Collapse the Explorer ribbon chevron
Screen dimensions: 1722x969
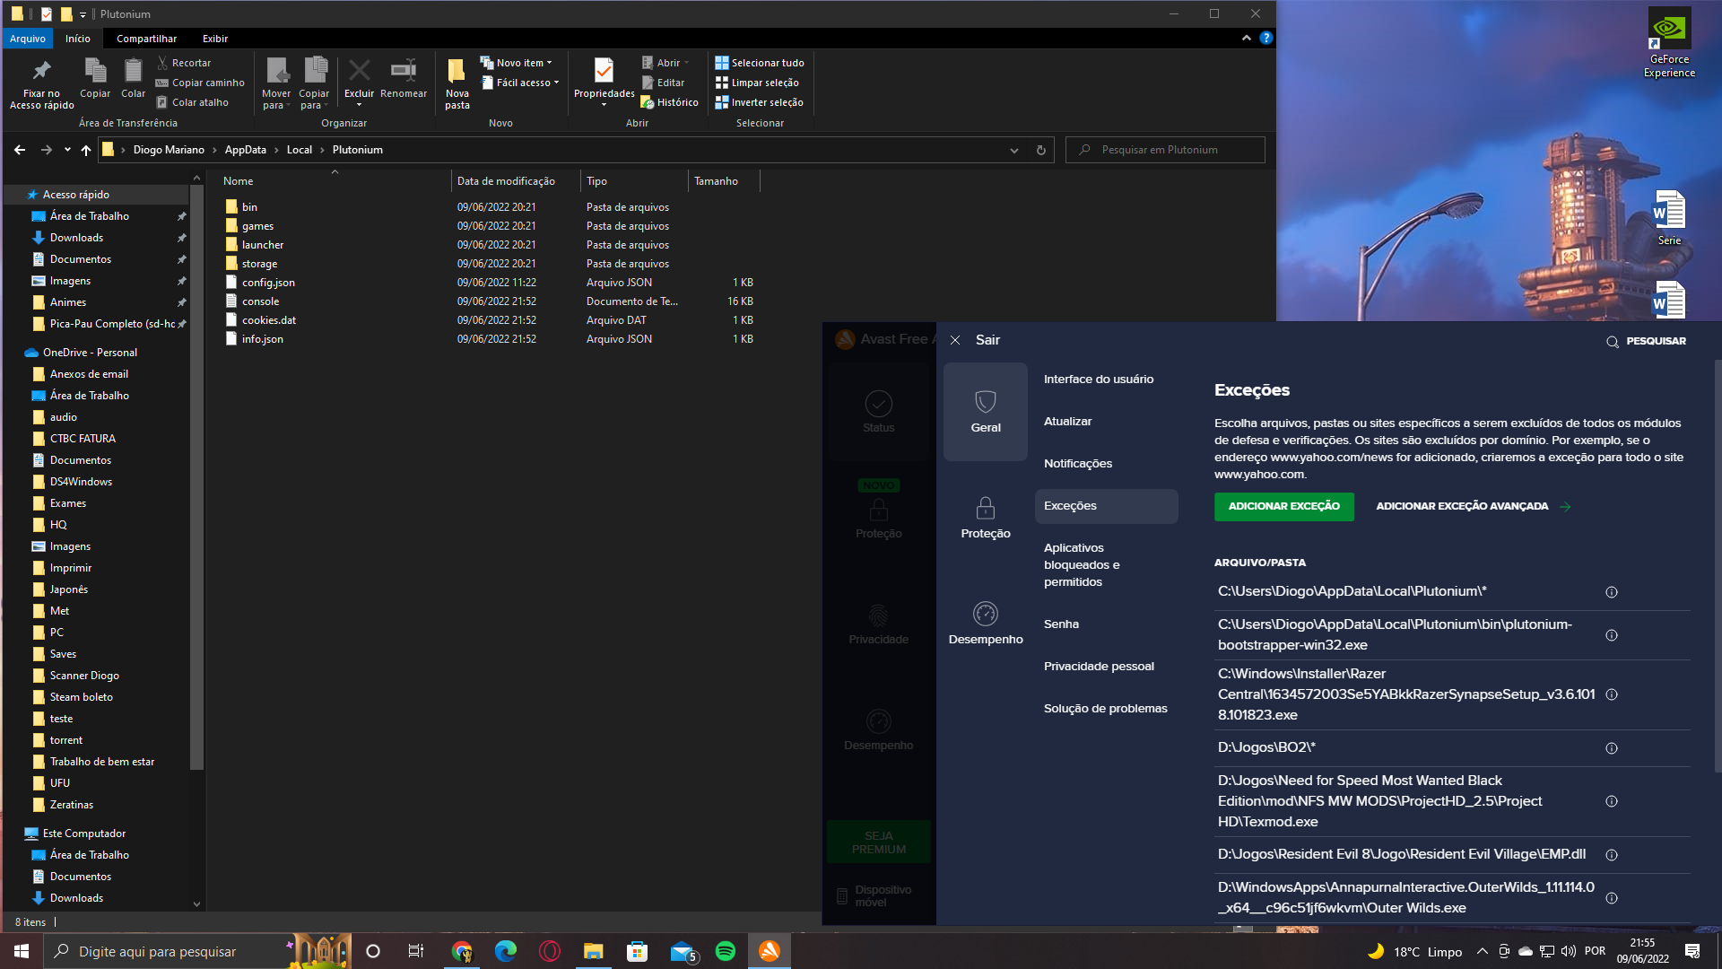(1246, 38)
